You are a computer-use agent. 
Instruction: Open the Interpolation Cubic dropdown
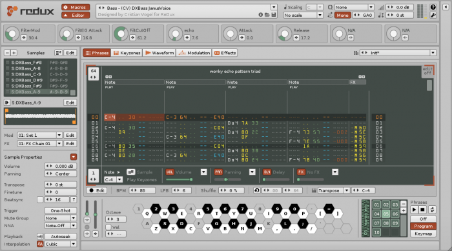60,244
